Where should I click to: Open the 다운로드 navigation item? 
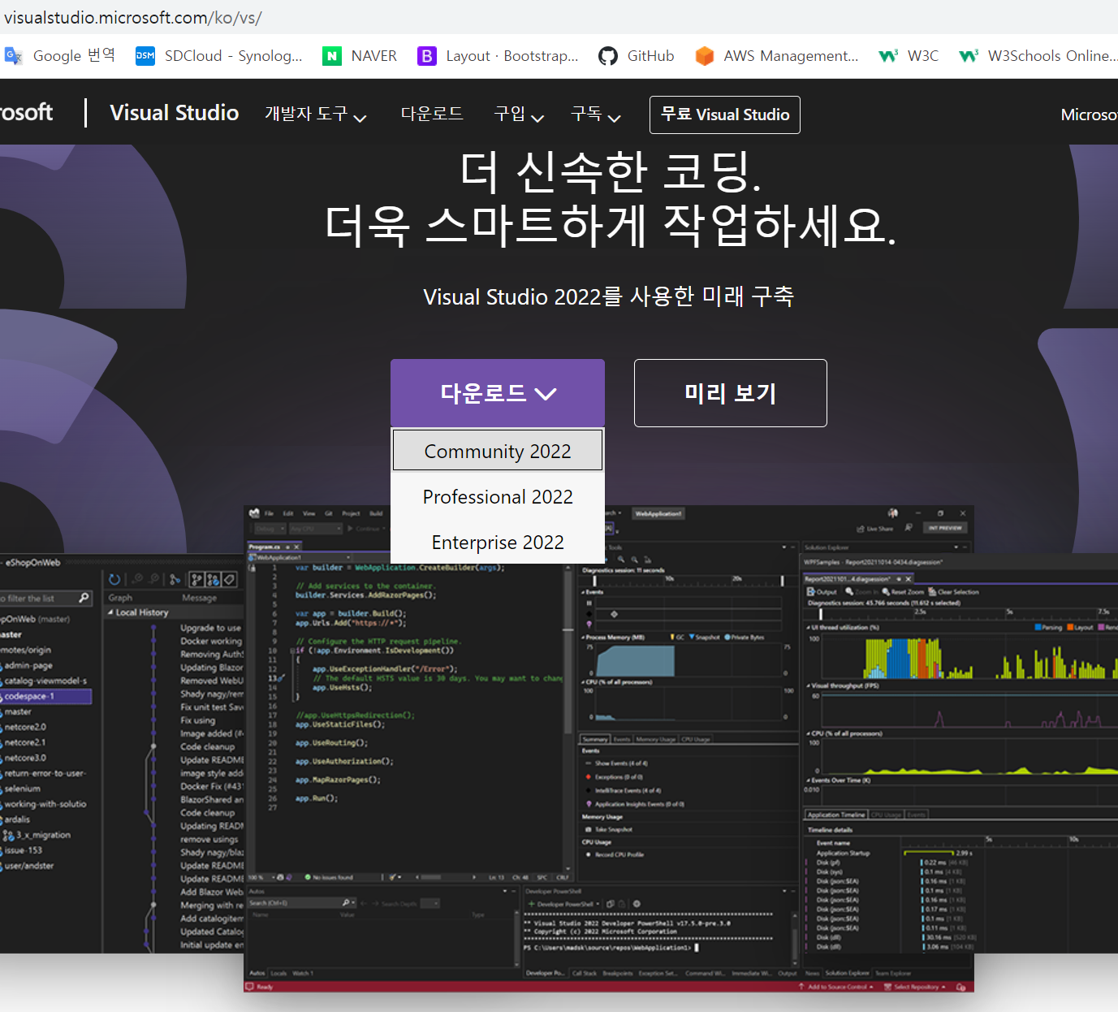[x=432, y=114]
